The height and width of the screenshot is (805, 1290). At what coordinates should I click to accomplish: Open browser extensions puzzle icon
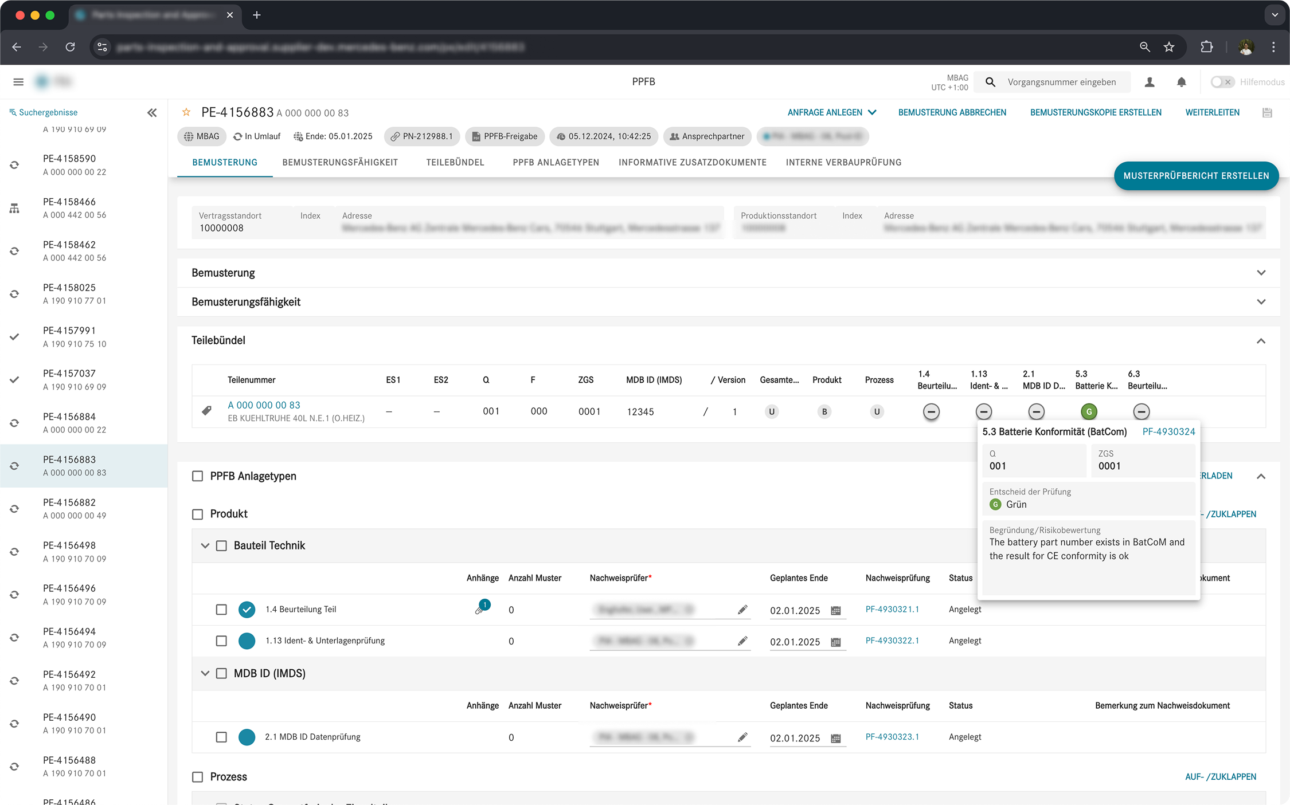tap(1207, 47)
